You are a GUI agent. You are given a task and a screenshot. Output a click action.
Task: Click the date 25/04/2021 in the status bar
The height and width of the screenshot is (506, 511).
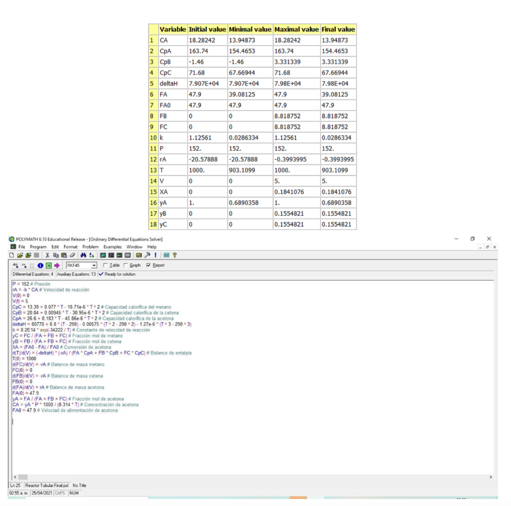42,493
